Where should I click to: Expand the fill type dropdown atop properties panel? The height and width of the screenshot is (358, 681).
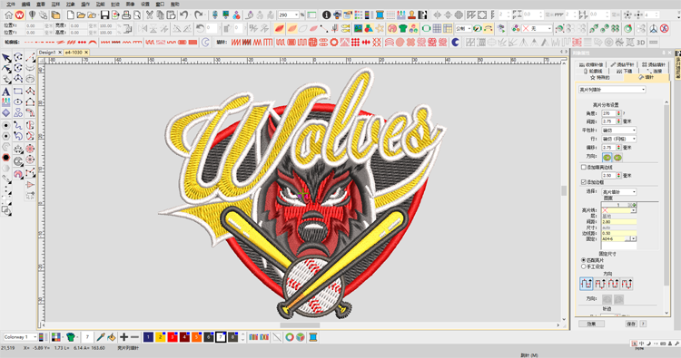coord(612,90)
